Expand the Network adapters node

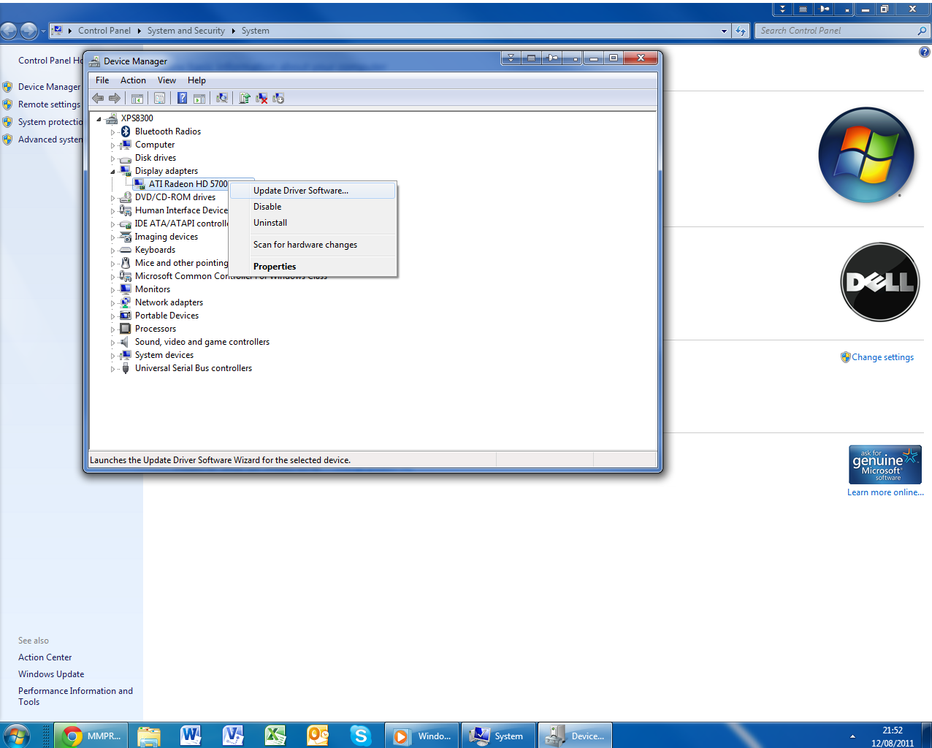tap(112, 303)
